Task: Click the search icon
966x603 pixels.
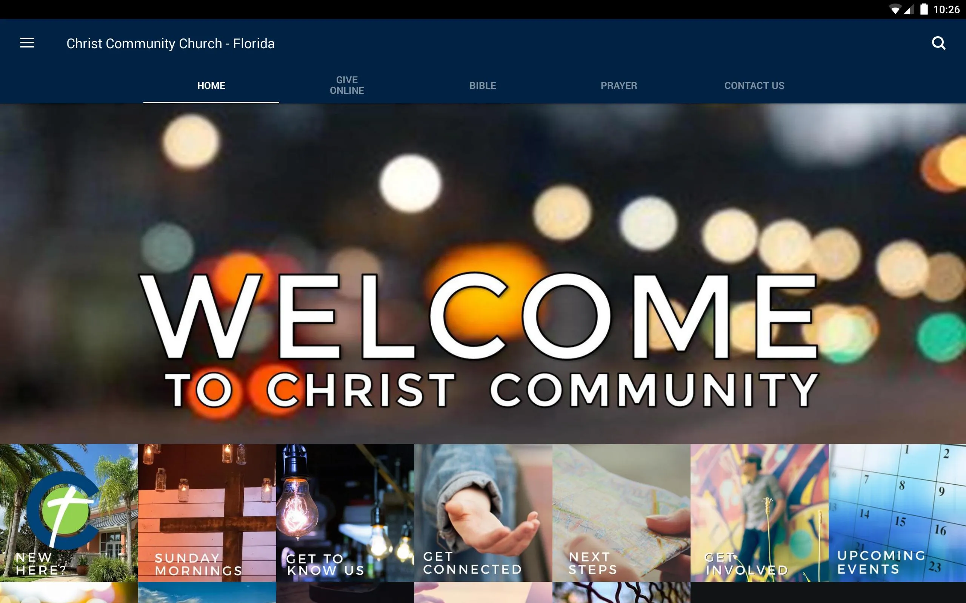Action: point(939,42)
